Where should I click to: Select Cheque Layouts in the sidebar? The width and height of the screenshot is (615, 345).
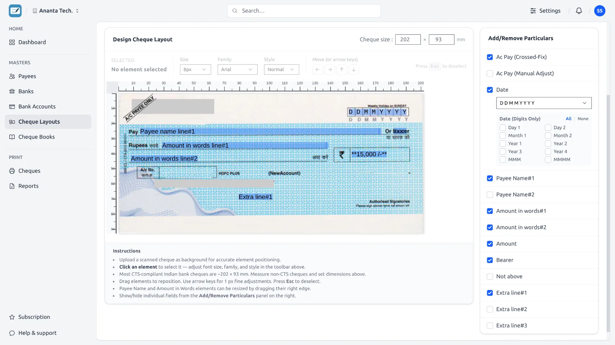pos(48,122)
